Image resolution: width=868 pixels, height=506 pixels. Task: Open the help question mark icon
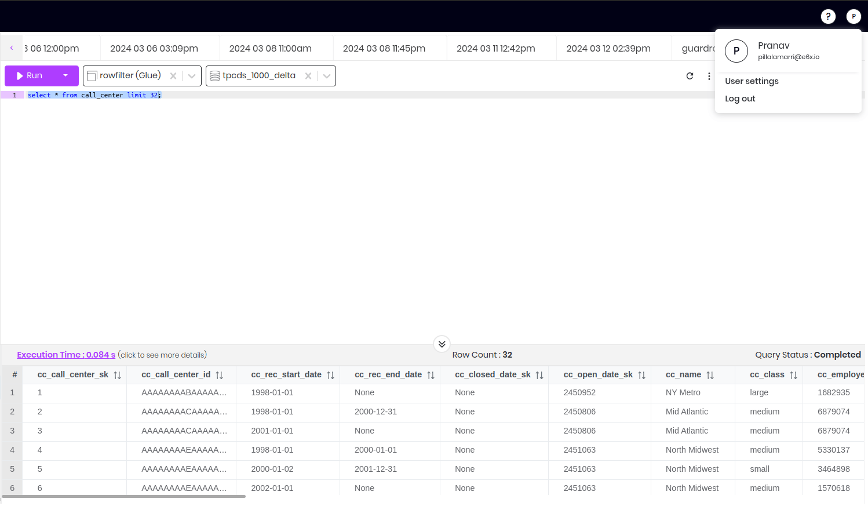coord(828,16)
